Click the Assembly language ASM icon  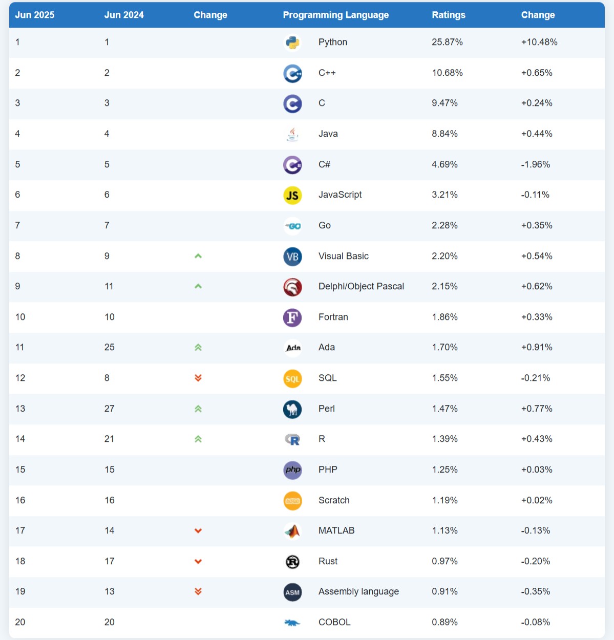pos(292,592)
